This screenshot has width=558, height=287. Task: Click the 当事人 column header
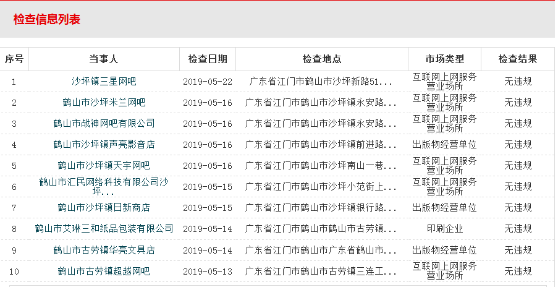[x=104, y=59]
